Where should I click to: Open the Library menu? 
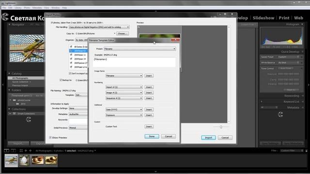click(x=18, y=8)
